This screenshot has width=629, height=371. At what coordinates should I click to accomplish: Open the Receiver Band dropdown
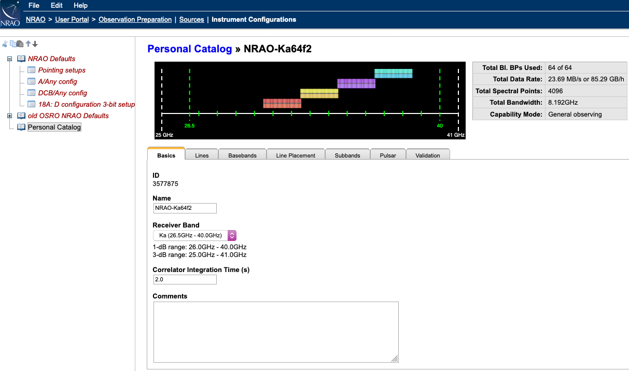195,235
